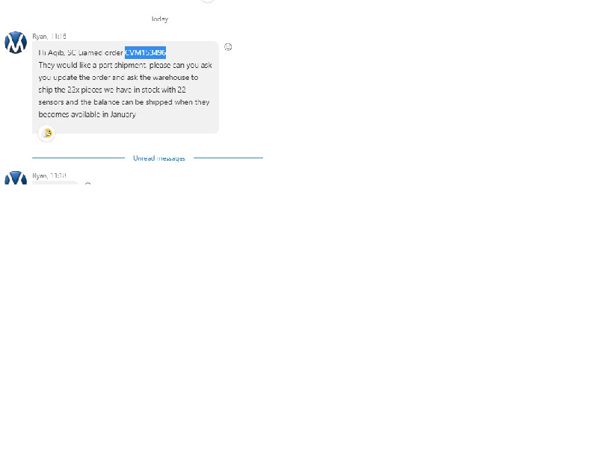This screenshot has width=592, height=457.
Task: Click the partial circular button at top
Action: tap(208, 1)
